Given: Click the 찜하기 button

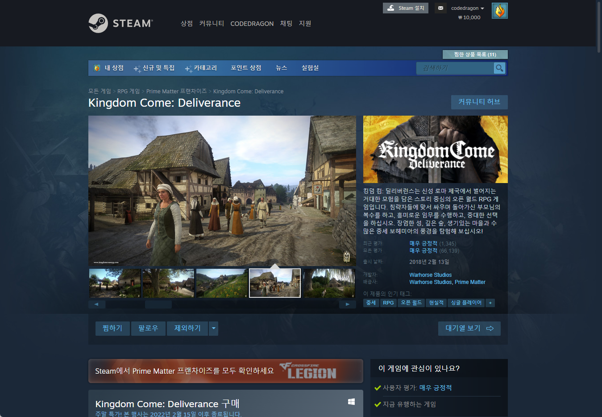Looking at the screenshot, I should [x=112, y=328].
